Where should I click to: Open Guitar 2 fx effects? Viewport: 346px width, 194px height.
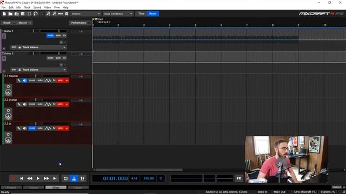pyautogui.click(x=64, y=58)
